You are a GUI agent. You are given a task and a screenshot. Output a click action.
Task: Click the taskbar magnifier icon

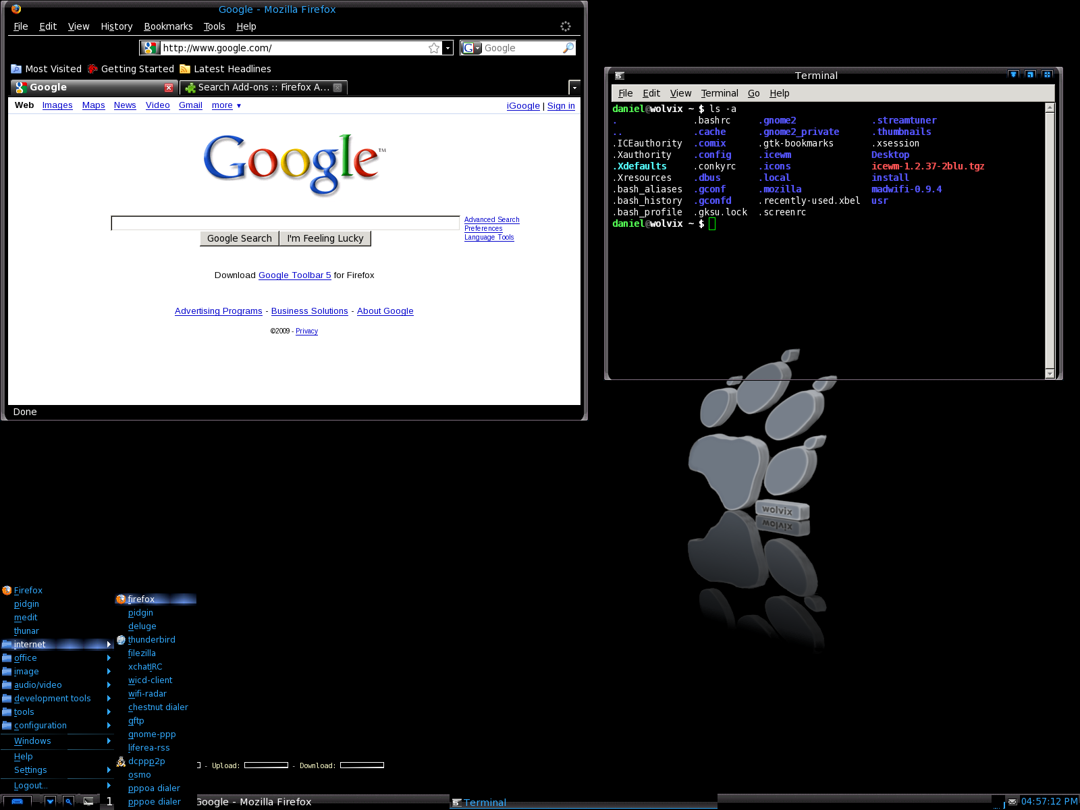point(69,802)
